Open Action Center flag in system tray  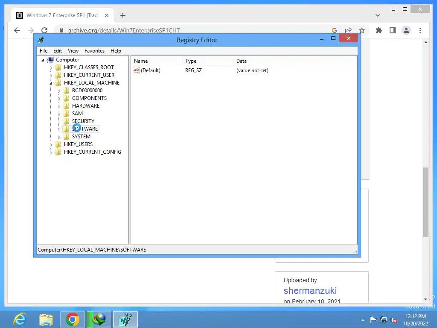click(373, 319)
